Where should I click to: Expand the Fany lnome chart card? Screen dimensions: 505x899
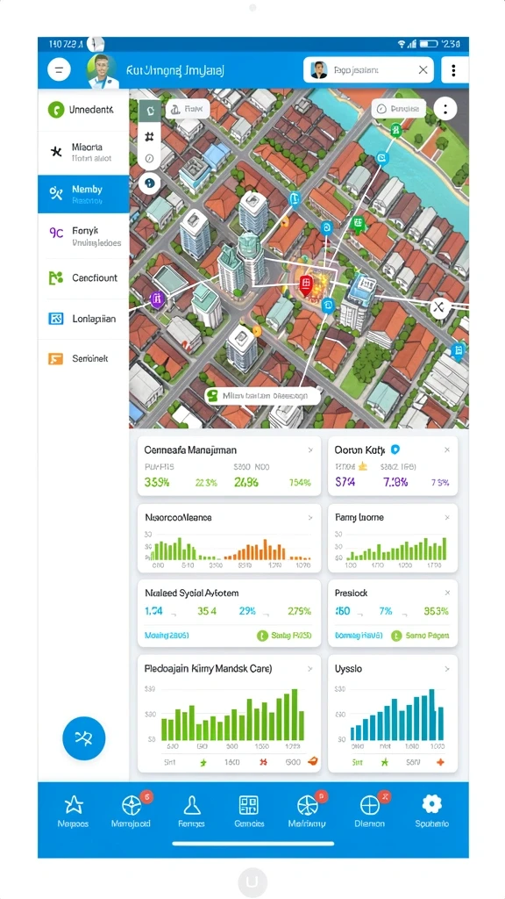point(447,518)
